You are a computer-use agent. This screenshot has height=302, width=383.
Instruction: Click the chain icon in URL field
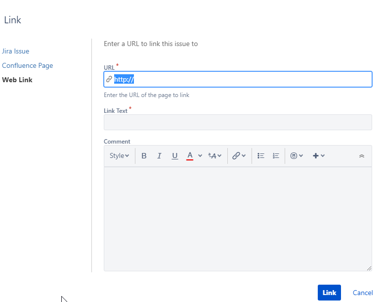click(109, 79)
